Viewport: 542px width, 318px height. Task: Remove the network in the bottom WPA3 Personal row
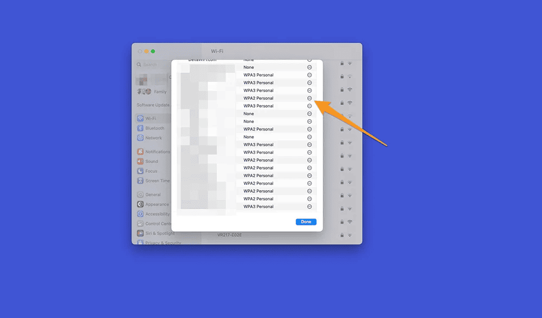click(x=309, y=206)
